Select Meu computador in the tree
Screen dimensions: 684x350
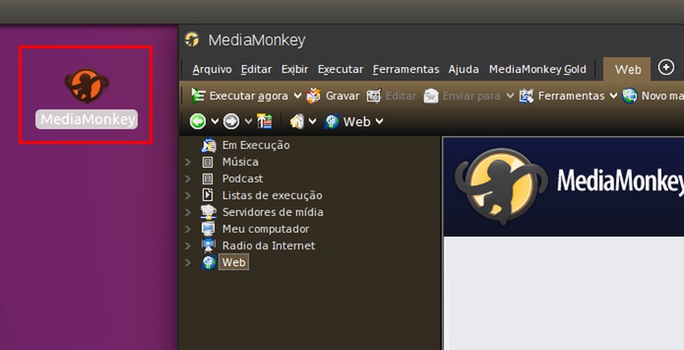point(266,229)
